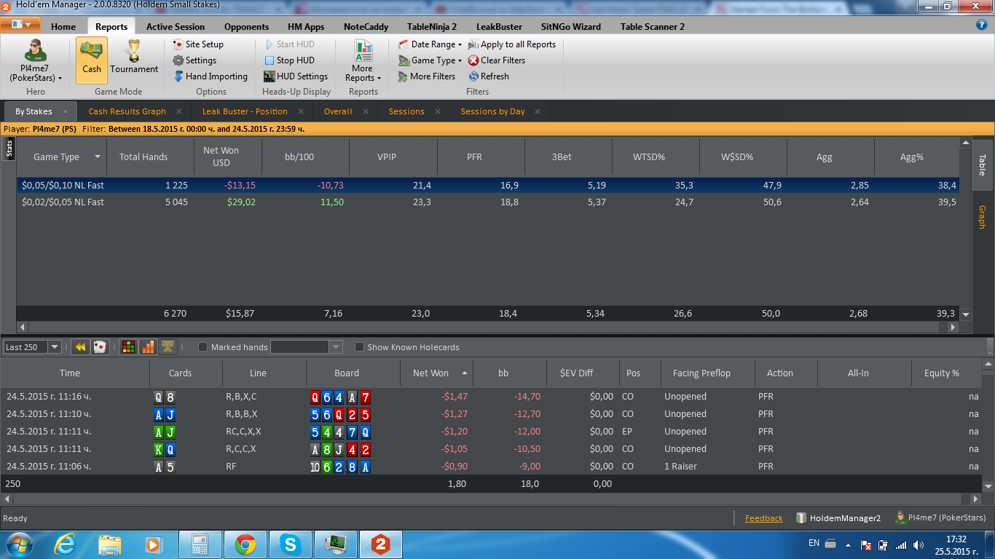Open the Marked hands combo box
This screenshot has width=995, height=559.
[x=307, y=347]
